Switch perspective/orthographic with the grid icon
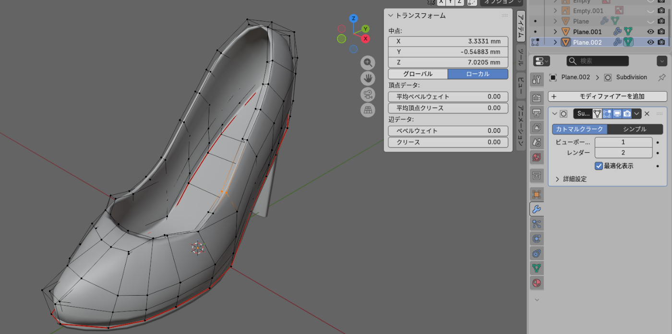 tap(368, 110)
